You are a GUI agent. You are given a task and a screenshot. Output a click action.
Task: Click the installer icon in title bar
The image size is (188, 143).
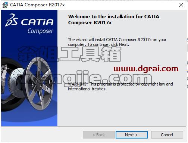[x=5, y=5]
